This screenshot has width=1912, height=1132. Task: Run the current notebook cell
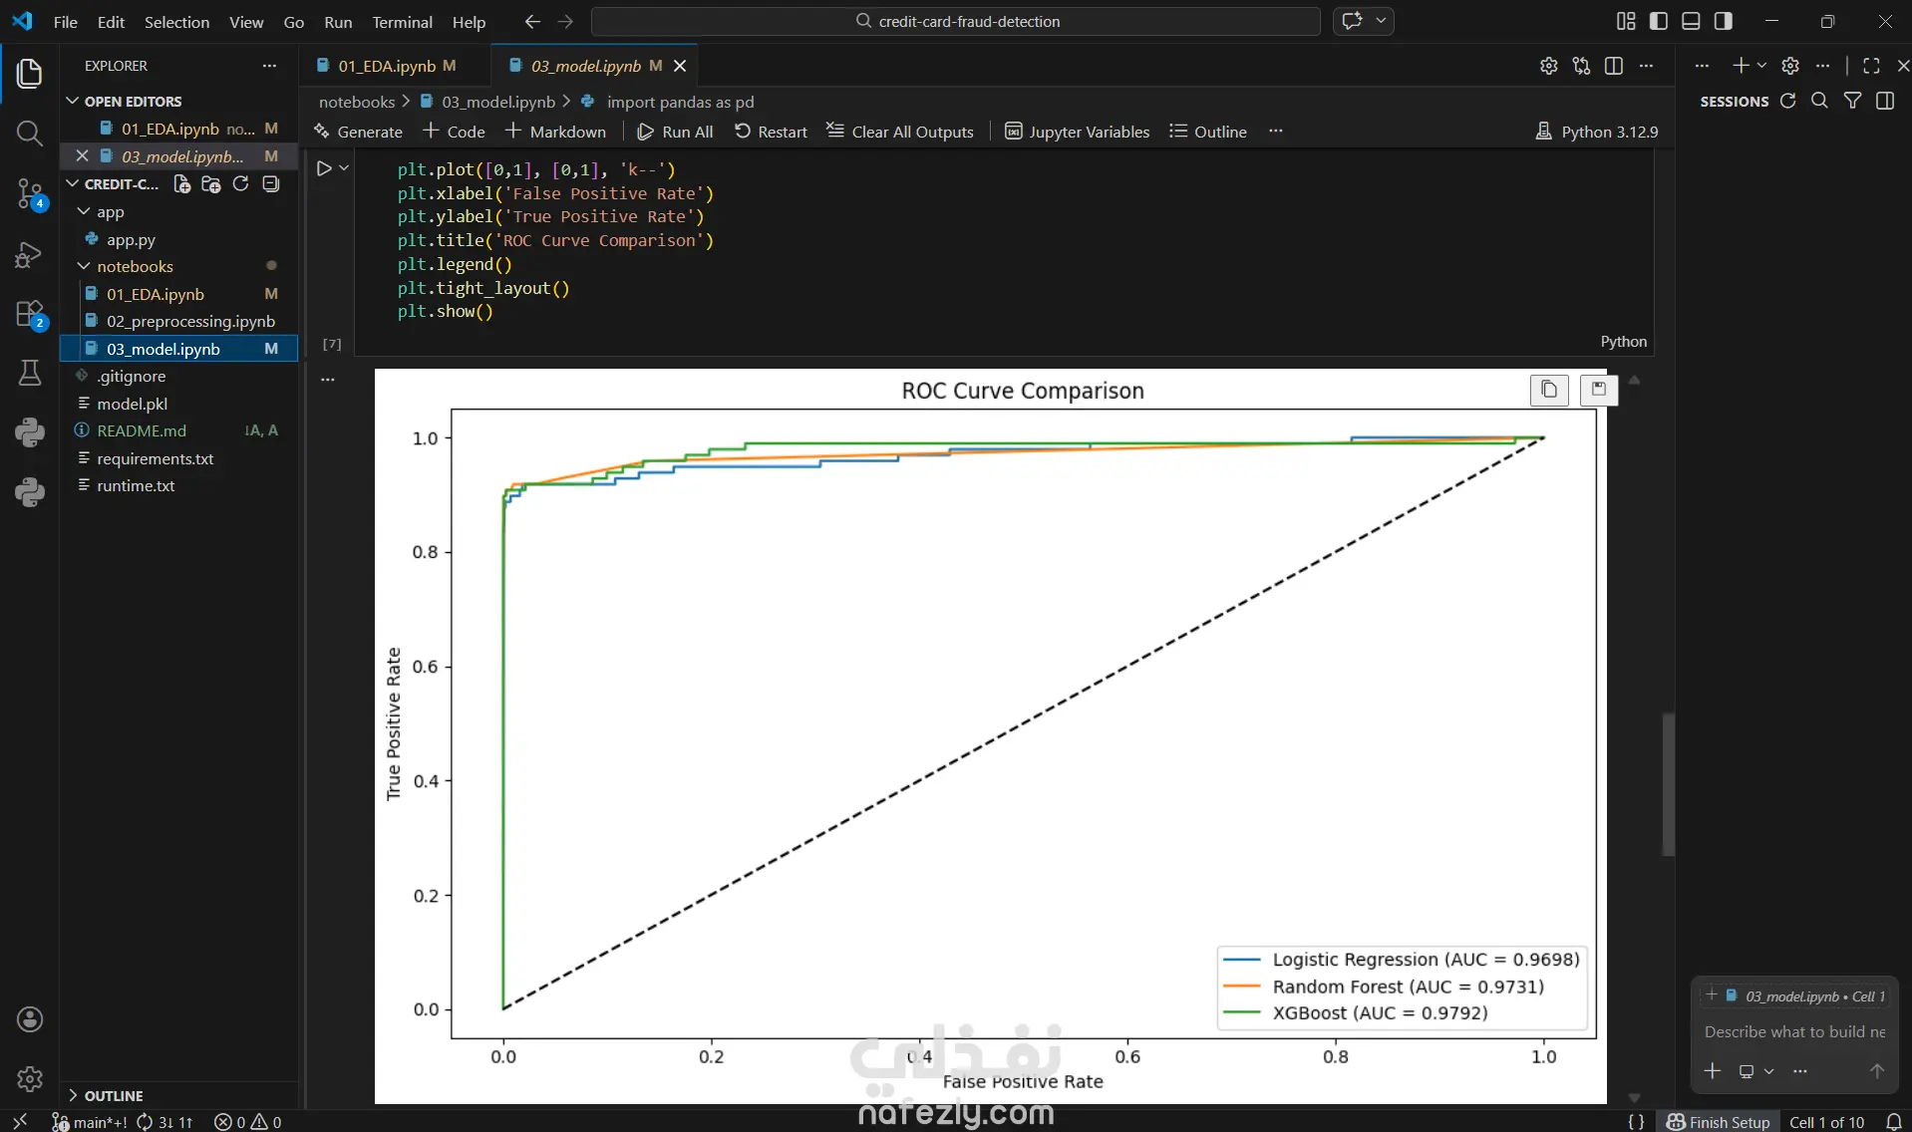tap(324, 168)
